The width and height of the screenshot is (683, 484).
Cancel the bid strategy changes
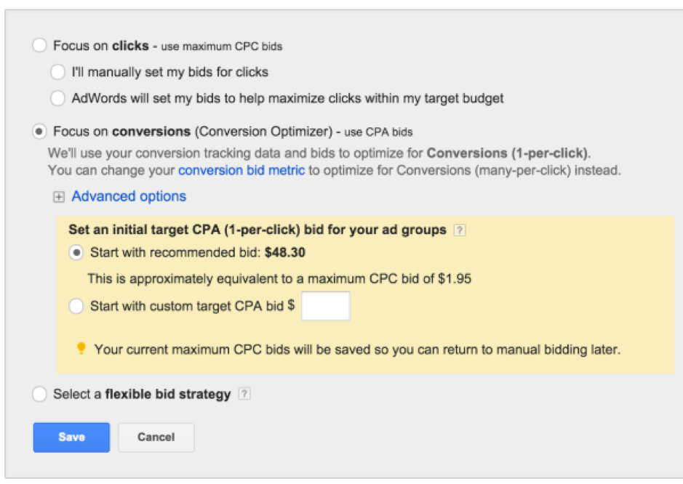156,437
